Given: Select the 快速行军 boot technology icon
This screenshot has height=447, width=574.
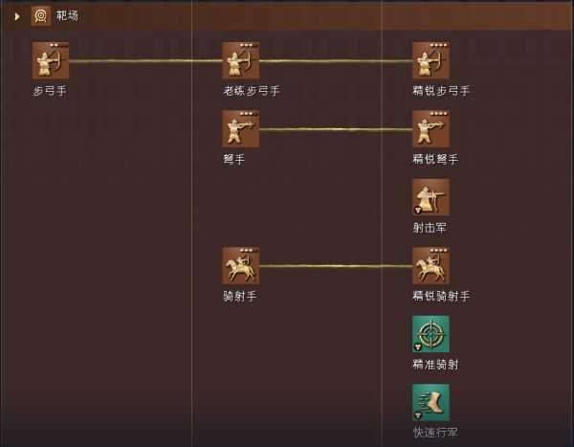Looking at the screenshot, I should point(431,402).
